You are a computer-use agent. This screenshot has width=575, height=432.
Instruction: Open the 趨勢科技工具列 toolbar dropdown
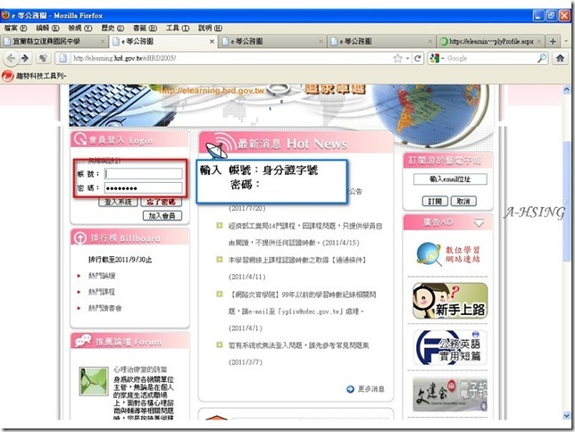pyautogui.click(x=41, y=76)
